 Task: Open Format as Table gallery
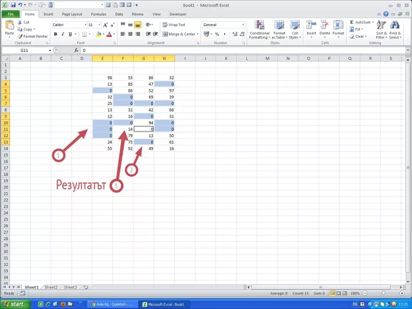279,30
